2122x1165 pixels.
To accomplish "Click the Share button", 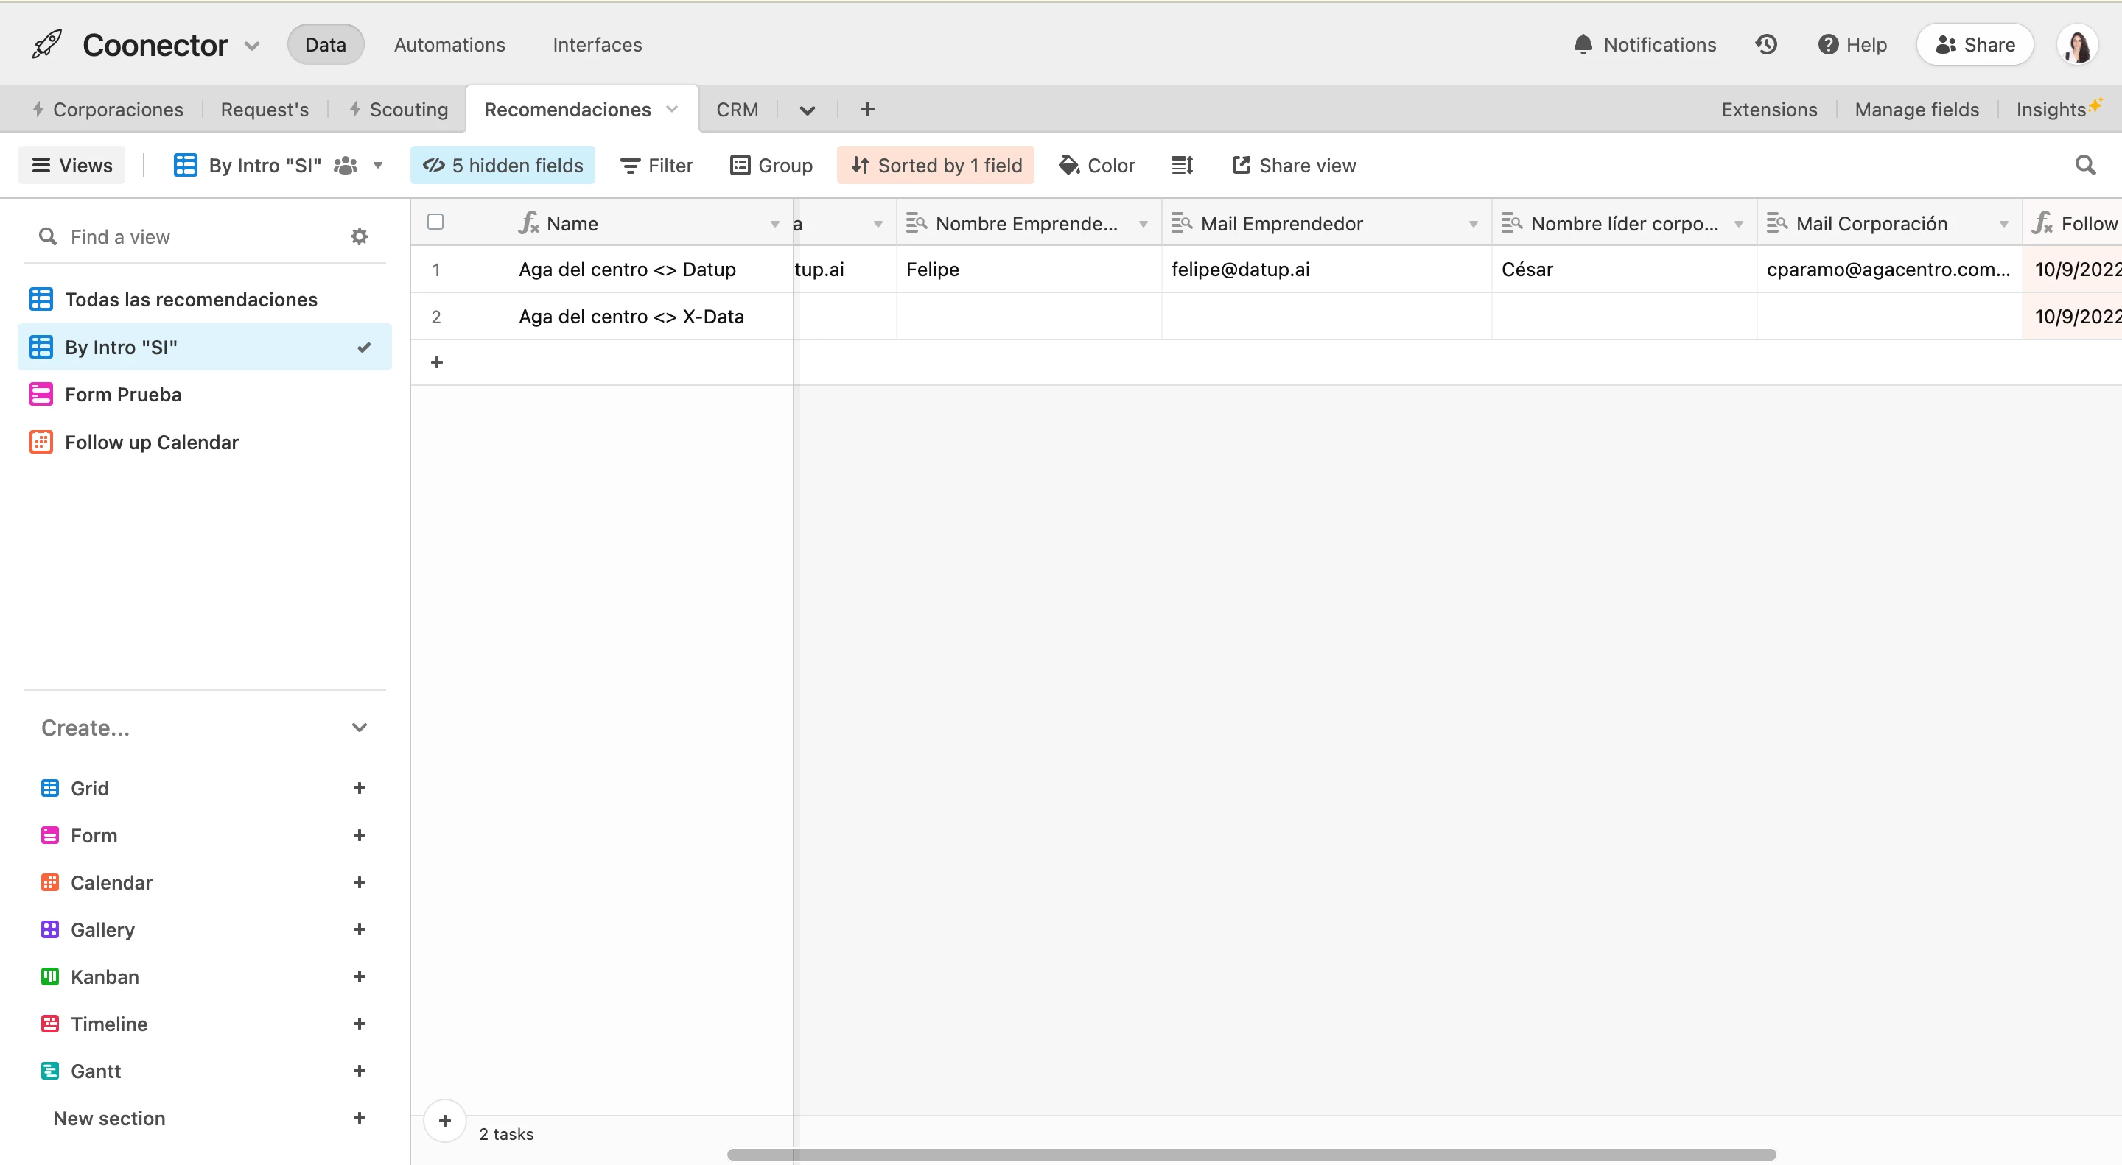I will click(1975, 44).
